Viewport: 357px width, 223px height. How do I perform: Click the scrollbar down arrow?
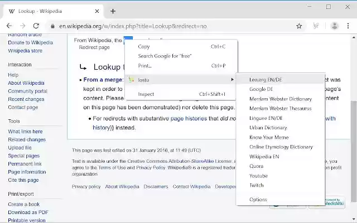(354, 218)
